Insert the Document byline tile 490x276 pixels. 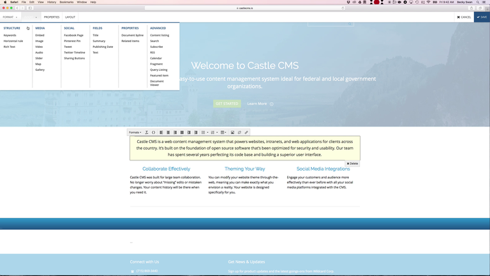tap(133, 35)
